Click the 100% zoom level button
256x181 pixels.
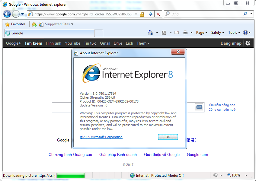coord(234,175)
